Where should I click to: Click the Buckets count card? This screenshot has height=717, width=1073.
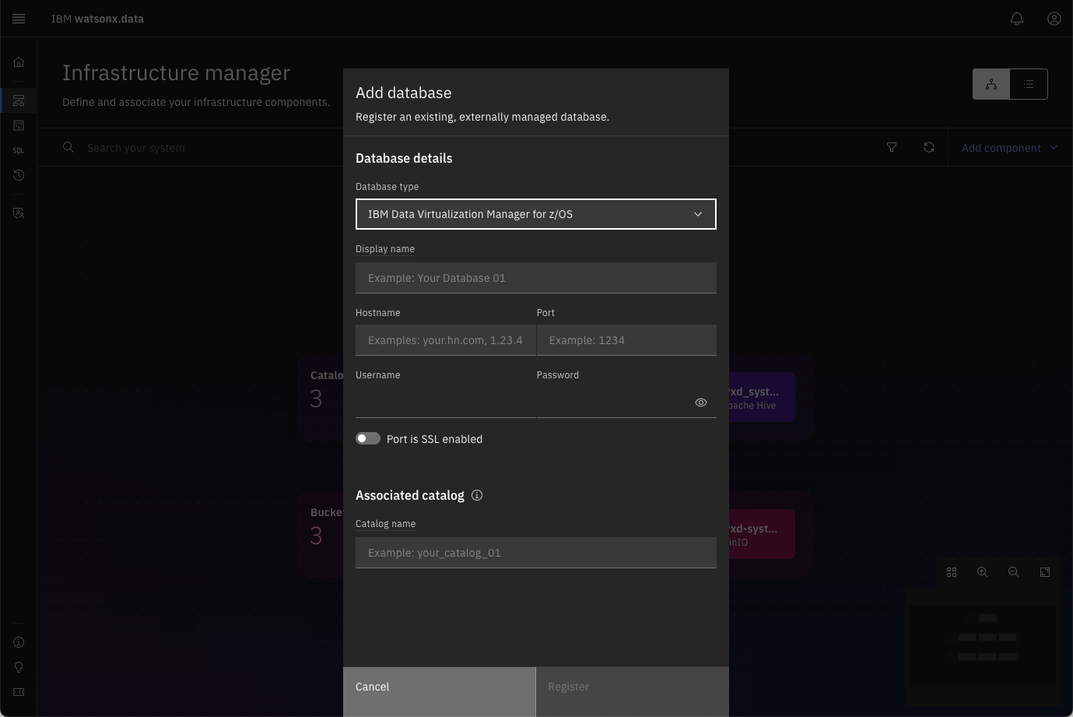(321, 534)
